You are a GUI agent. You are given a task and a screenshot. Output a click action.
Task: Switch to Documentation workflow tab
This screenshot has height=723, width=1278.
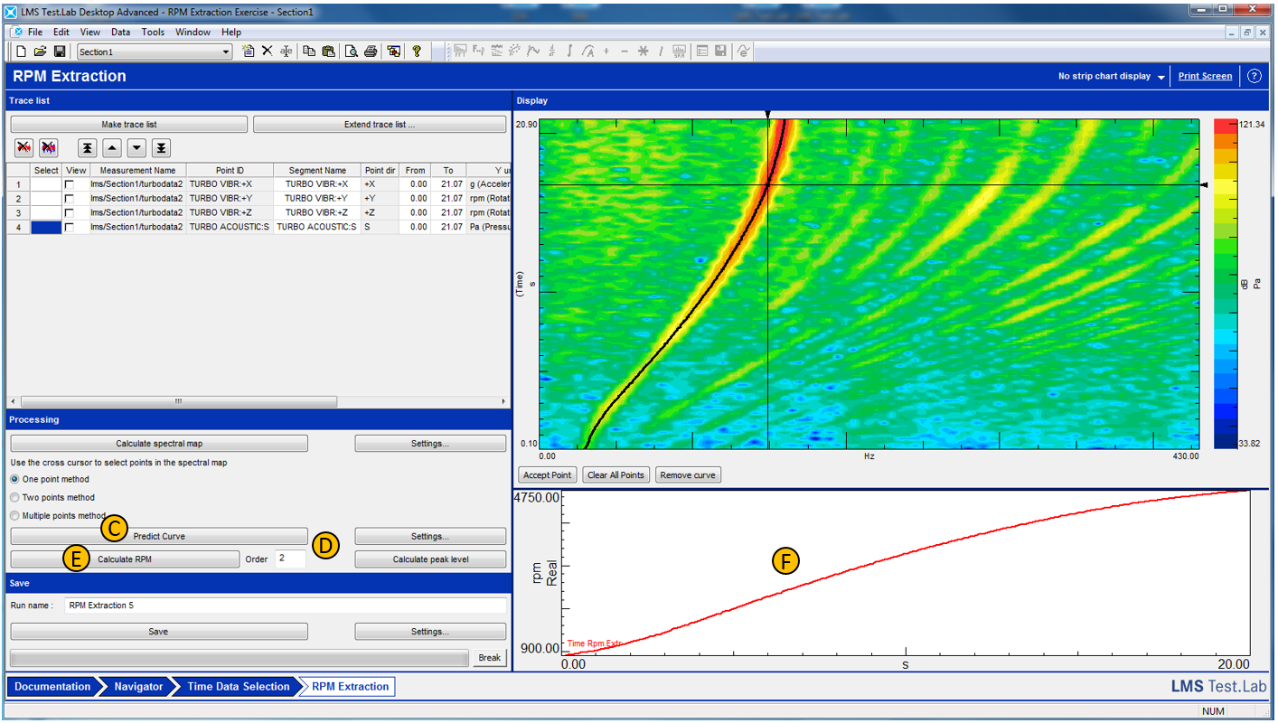tap(52, 687)
